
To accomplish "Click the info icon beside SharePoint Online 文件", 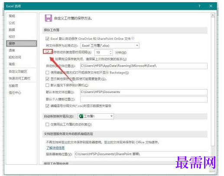I will [133, 38].
